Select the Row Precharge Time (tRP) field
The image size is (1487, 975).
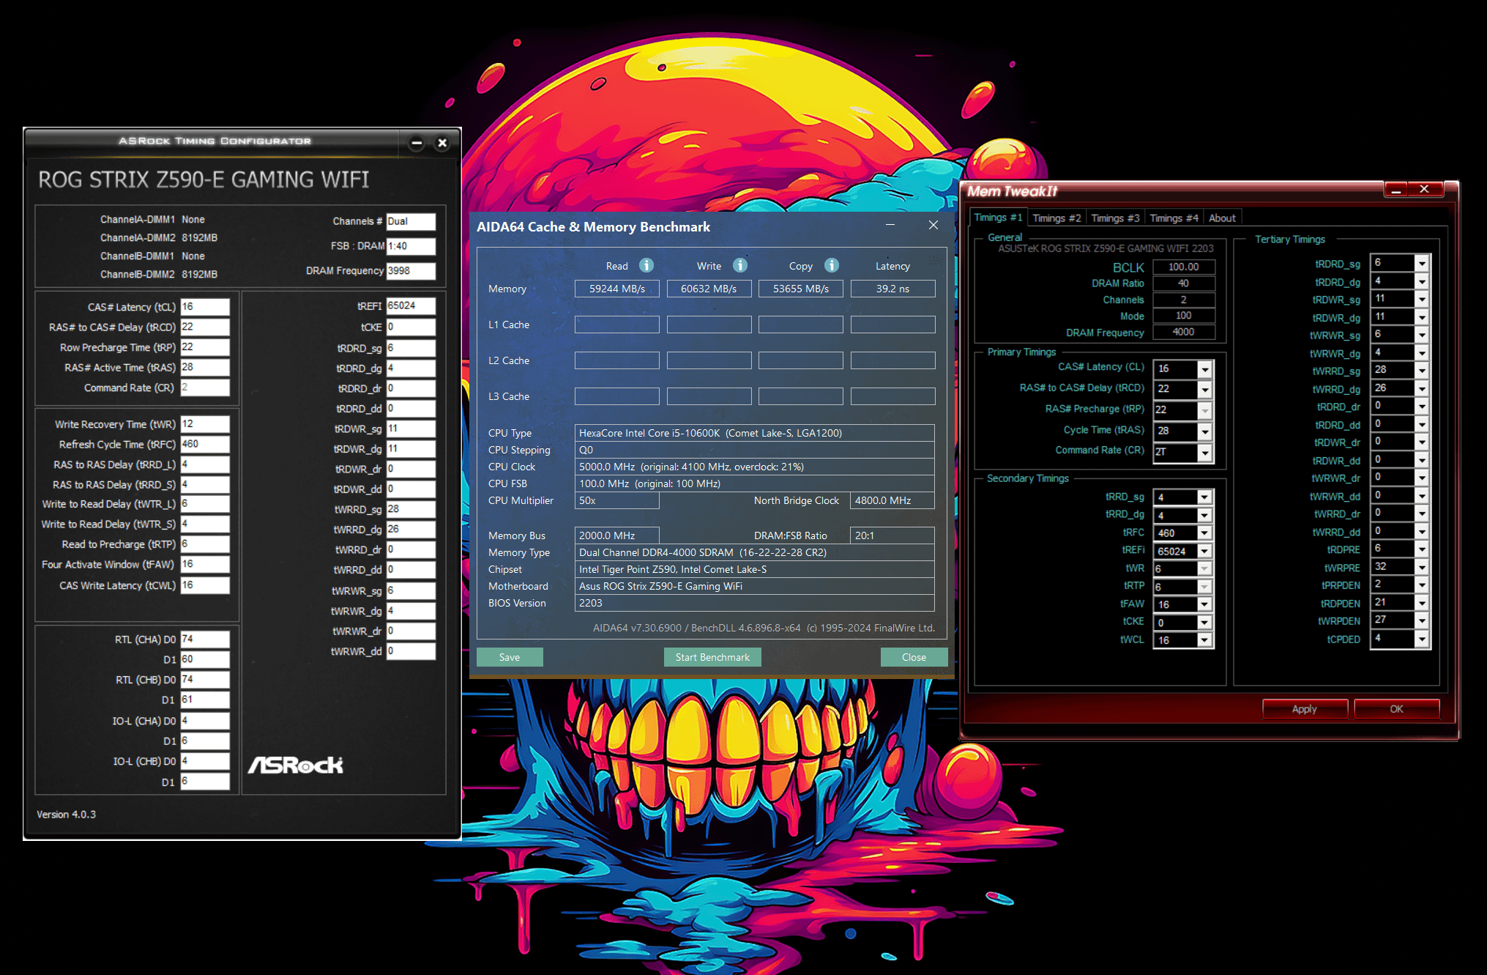(205, 347)
